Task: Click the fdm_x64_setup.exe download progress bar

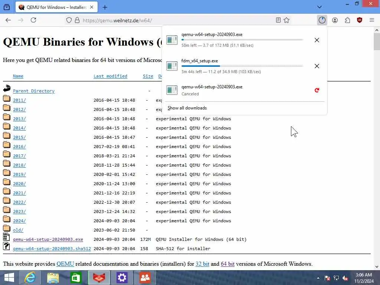Action: point(242,66)
